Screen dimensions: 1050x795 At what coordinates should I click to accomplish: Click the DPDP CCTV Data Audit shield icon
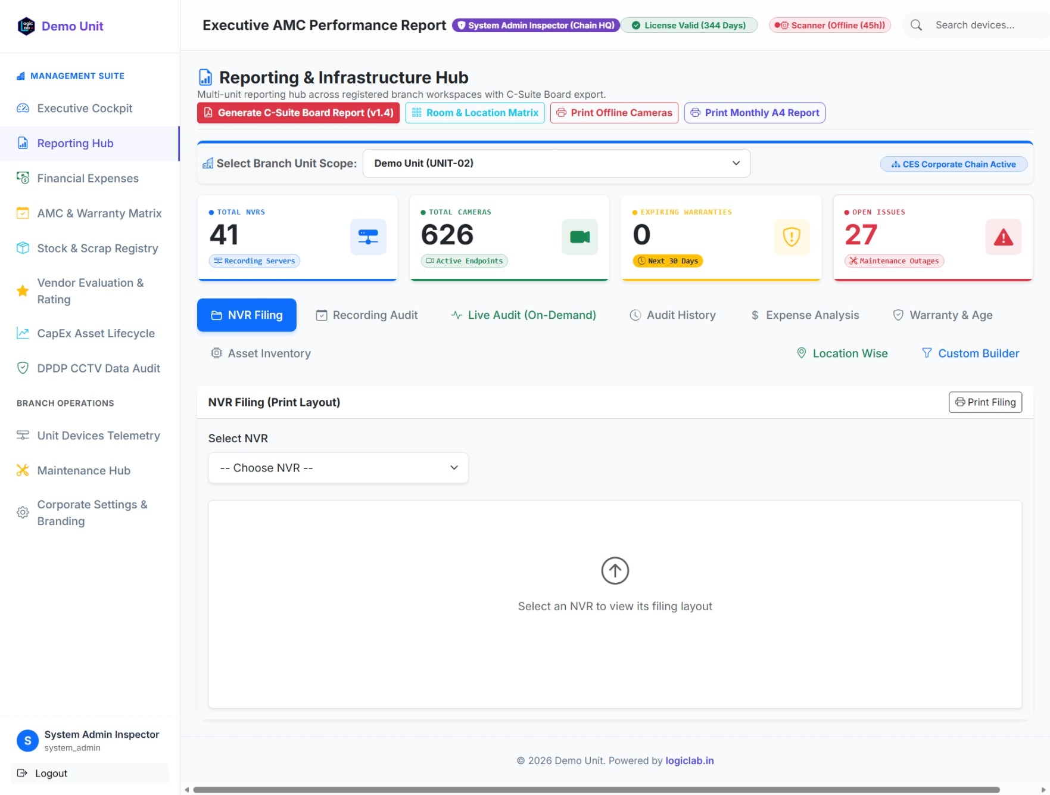(23, 368)
